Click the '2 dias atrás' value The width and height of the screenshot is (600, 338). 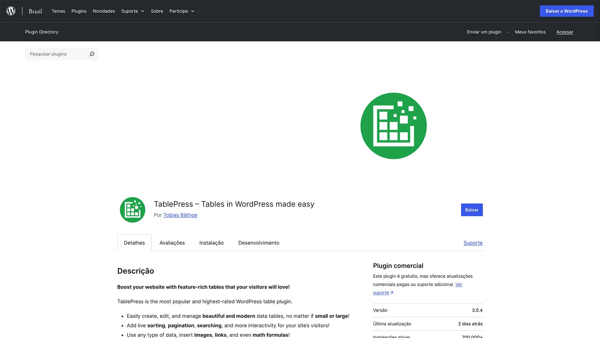(x=470, y=324)
